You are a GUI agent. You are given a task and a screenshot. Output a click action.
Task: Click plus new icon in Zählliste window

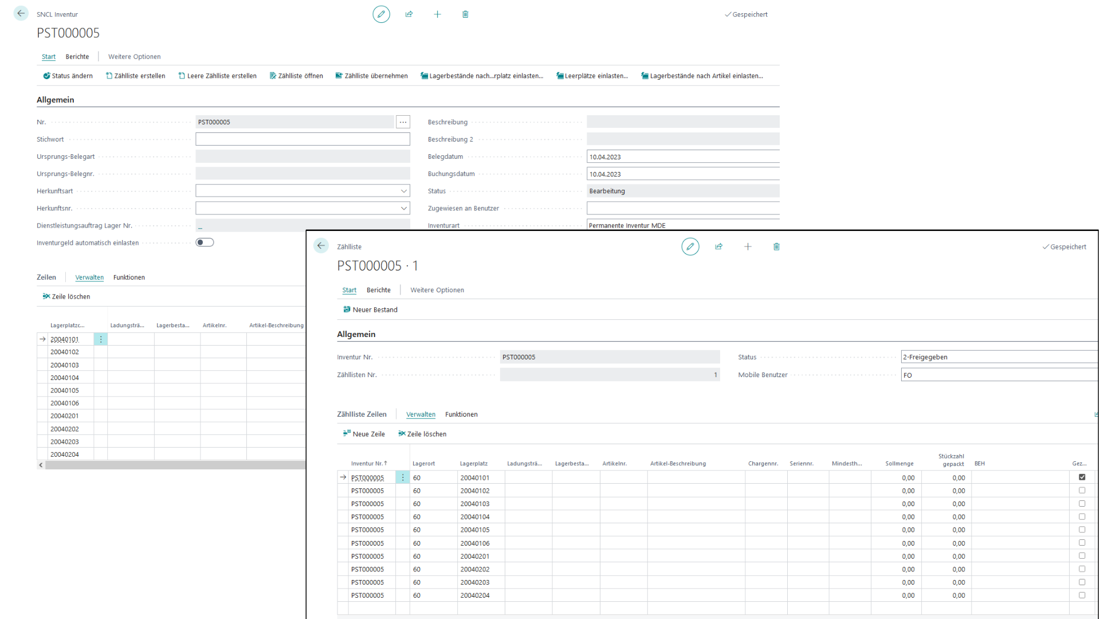coord(748,246)
